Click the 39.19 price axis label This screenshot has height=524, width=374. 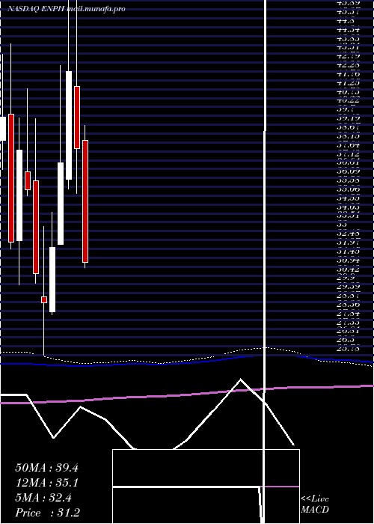[x=349, y=118]
